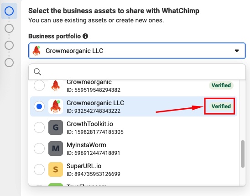The image size is (250, 196).
Task: Click the Business portfolio info icon
Action: [x=85, y=36]
